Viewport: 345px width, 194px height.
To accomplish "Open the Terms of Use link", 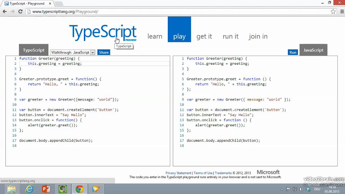I will coord(203,173).
